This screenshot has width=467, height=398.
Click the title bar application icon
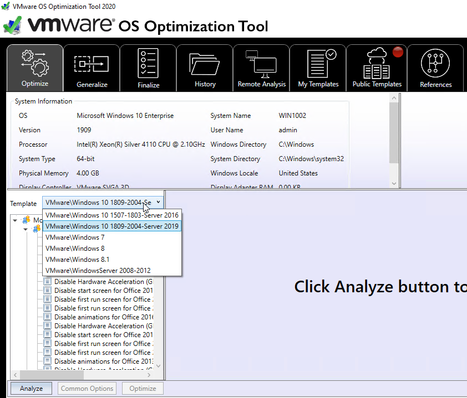6,6
